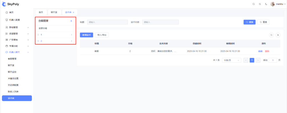Click the 搜索 button
Viewport: 287px width, 113px height.
[249, 22]
